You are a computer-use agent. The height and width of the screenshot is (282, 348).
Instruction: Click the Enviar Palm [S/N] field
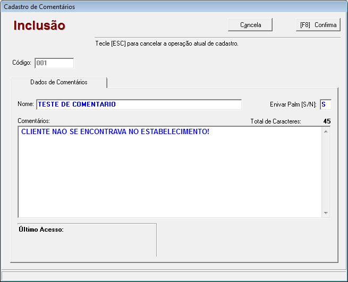pyautogui.click(x=325, y=104)
